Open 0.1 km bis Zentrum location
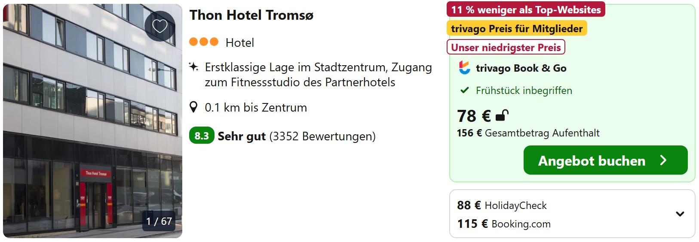Image resolution: width=699 pixels, height=242 pixels. tap(256, 108)
